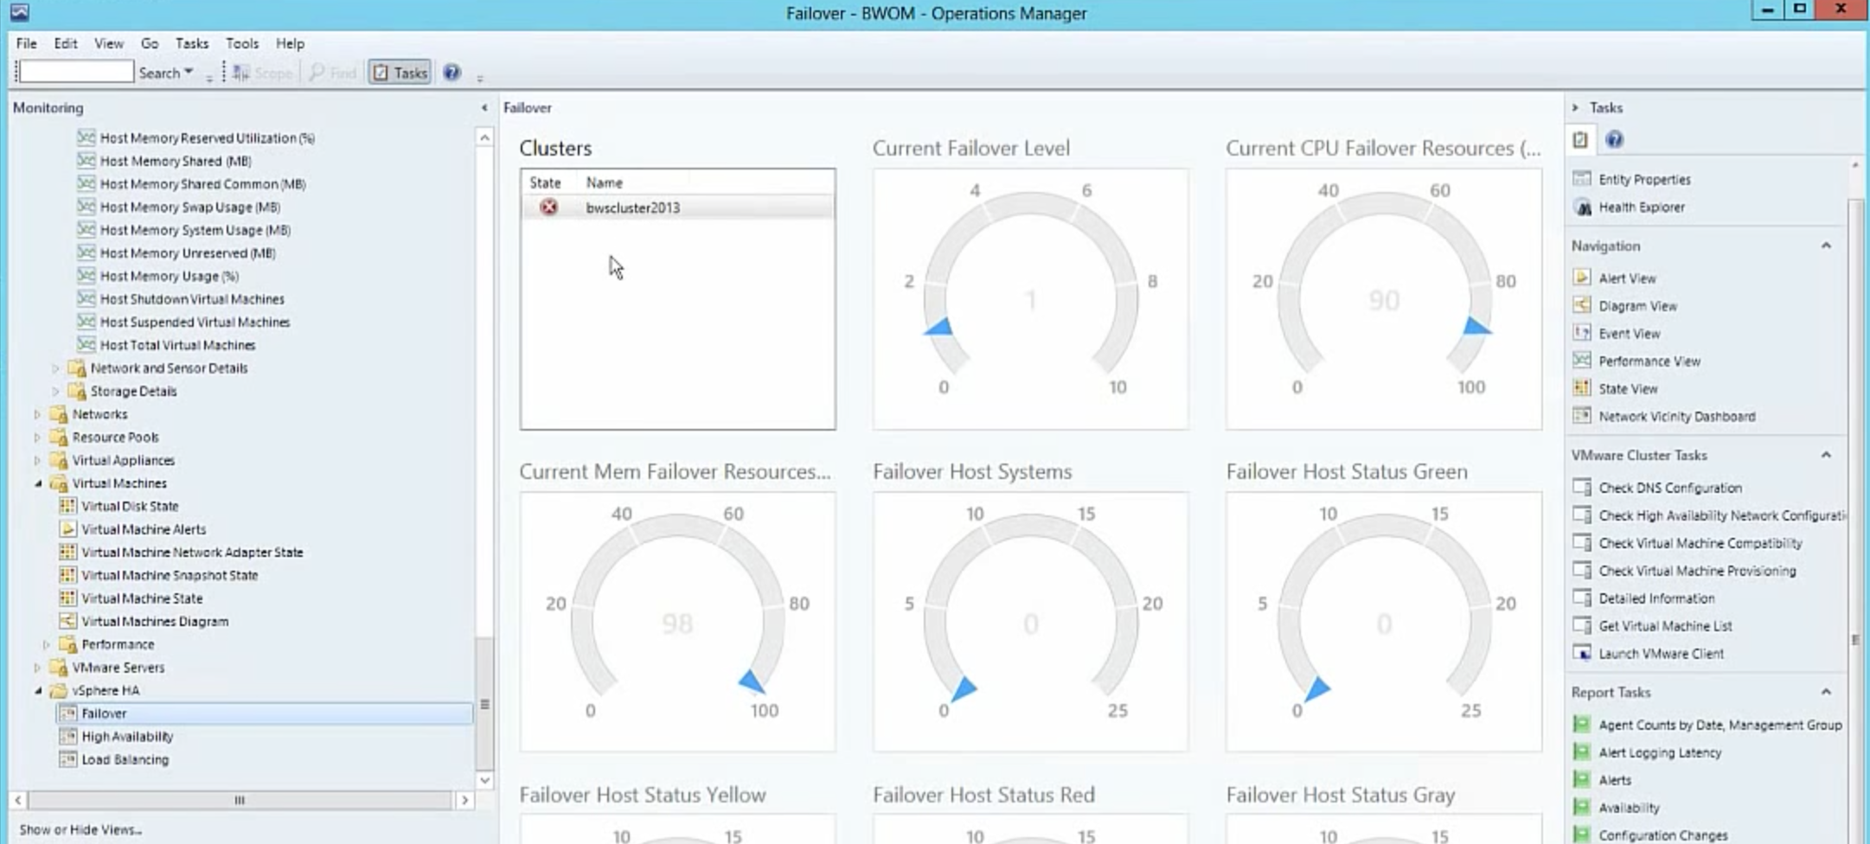This screenshot has width=1870, height=844.
Task: Expand the Network and Sensor Details folder
Action: coord(56,368)
